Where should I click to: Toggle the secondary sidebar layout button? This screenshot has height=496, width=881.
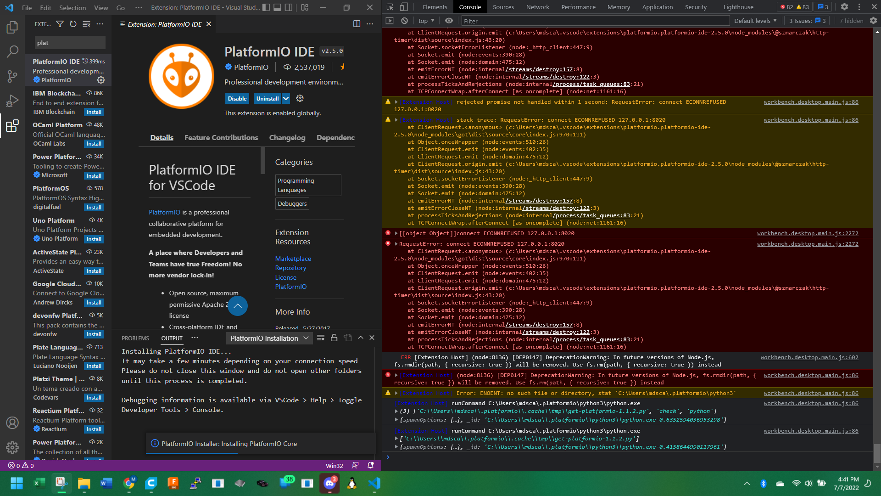tap(289, 7)
